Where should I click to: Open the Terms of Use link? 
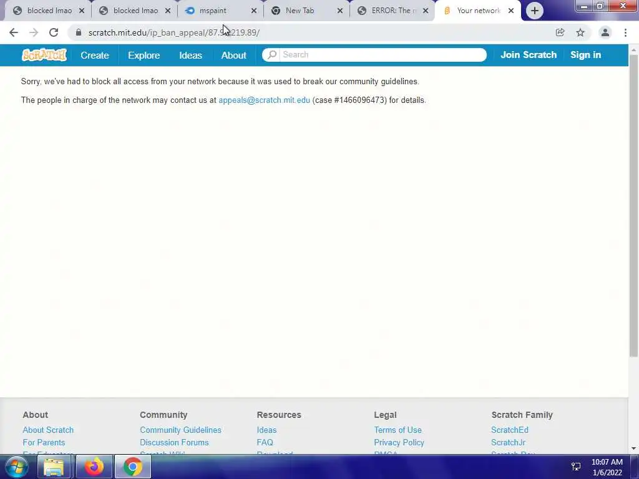click(x=398, y=430)
